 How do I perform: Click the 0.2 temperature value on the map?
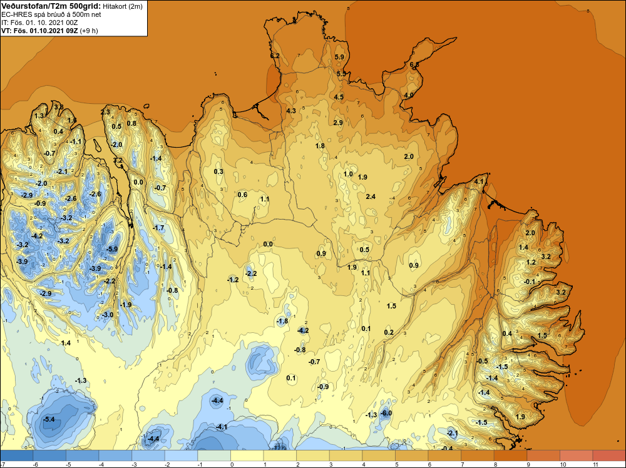(389, 332)
